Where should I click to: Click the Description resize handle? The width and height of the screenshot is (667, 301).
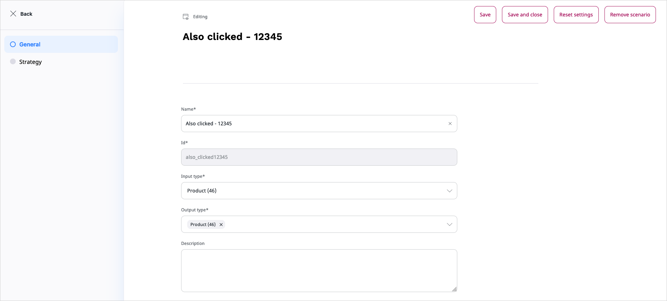pyautogui.click(x=454, y=289)
